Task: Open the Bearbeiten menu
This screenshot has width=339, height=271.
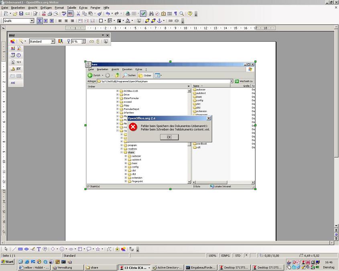Action: tap(18, 8)
